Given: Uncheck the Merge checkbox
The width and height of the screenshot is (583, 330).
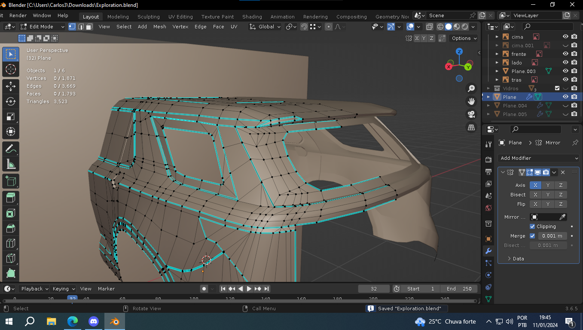Looking at the screenshot, I should point(533,236).
